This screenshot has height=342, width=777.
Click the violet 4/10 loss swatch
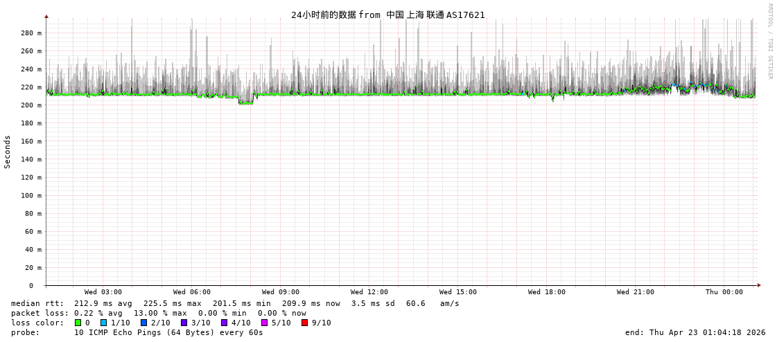[x=224, y=323]
